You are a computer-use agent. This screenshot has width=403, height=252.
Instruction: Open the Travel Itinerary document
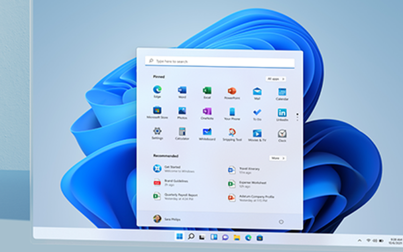click(x=244, y=170)
